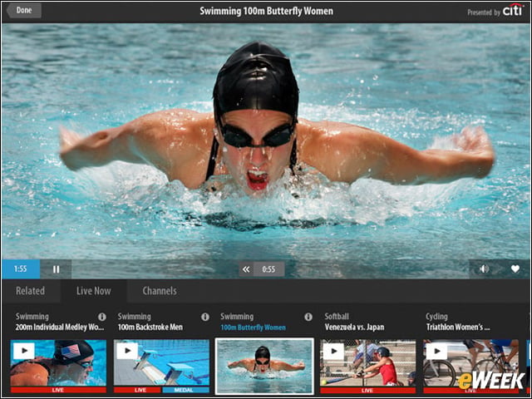Click the 0:55 rewind time label
This screenshot has width=532, height=399.
(268, 269)
